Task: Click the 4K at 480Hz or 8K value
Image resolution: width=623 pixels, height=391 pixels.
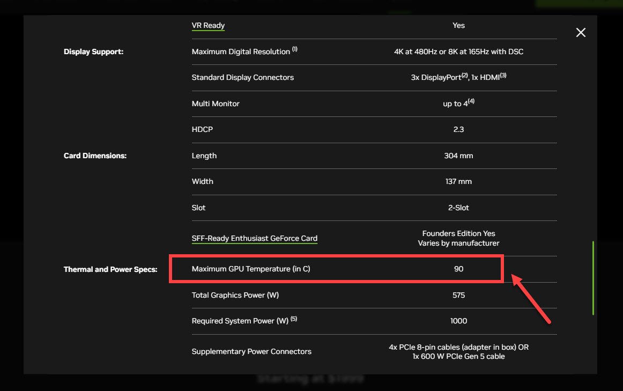Action: click(458, 51)
